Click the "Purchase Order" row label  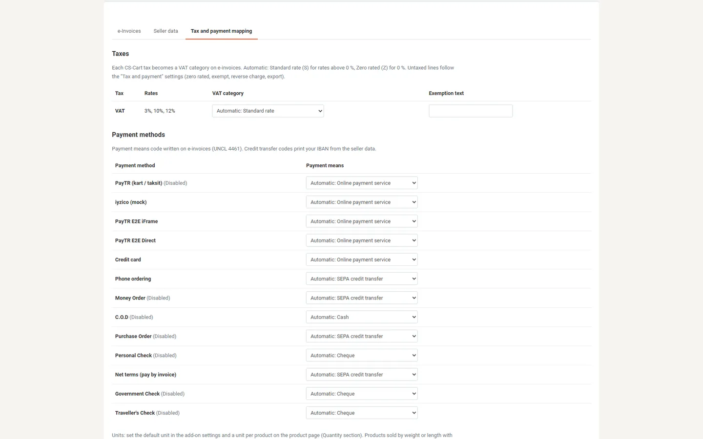coord(133,336)
